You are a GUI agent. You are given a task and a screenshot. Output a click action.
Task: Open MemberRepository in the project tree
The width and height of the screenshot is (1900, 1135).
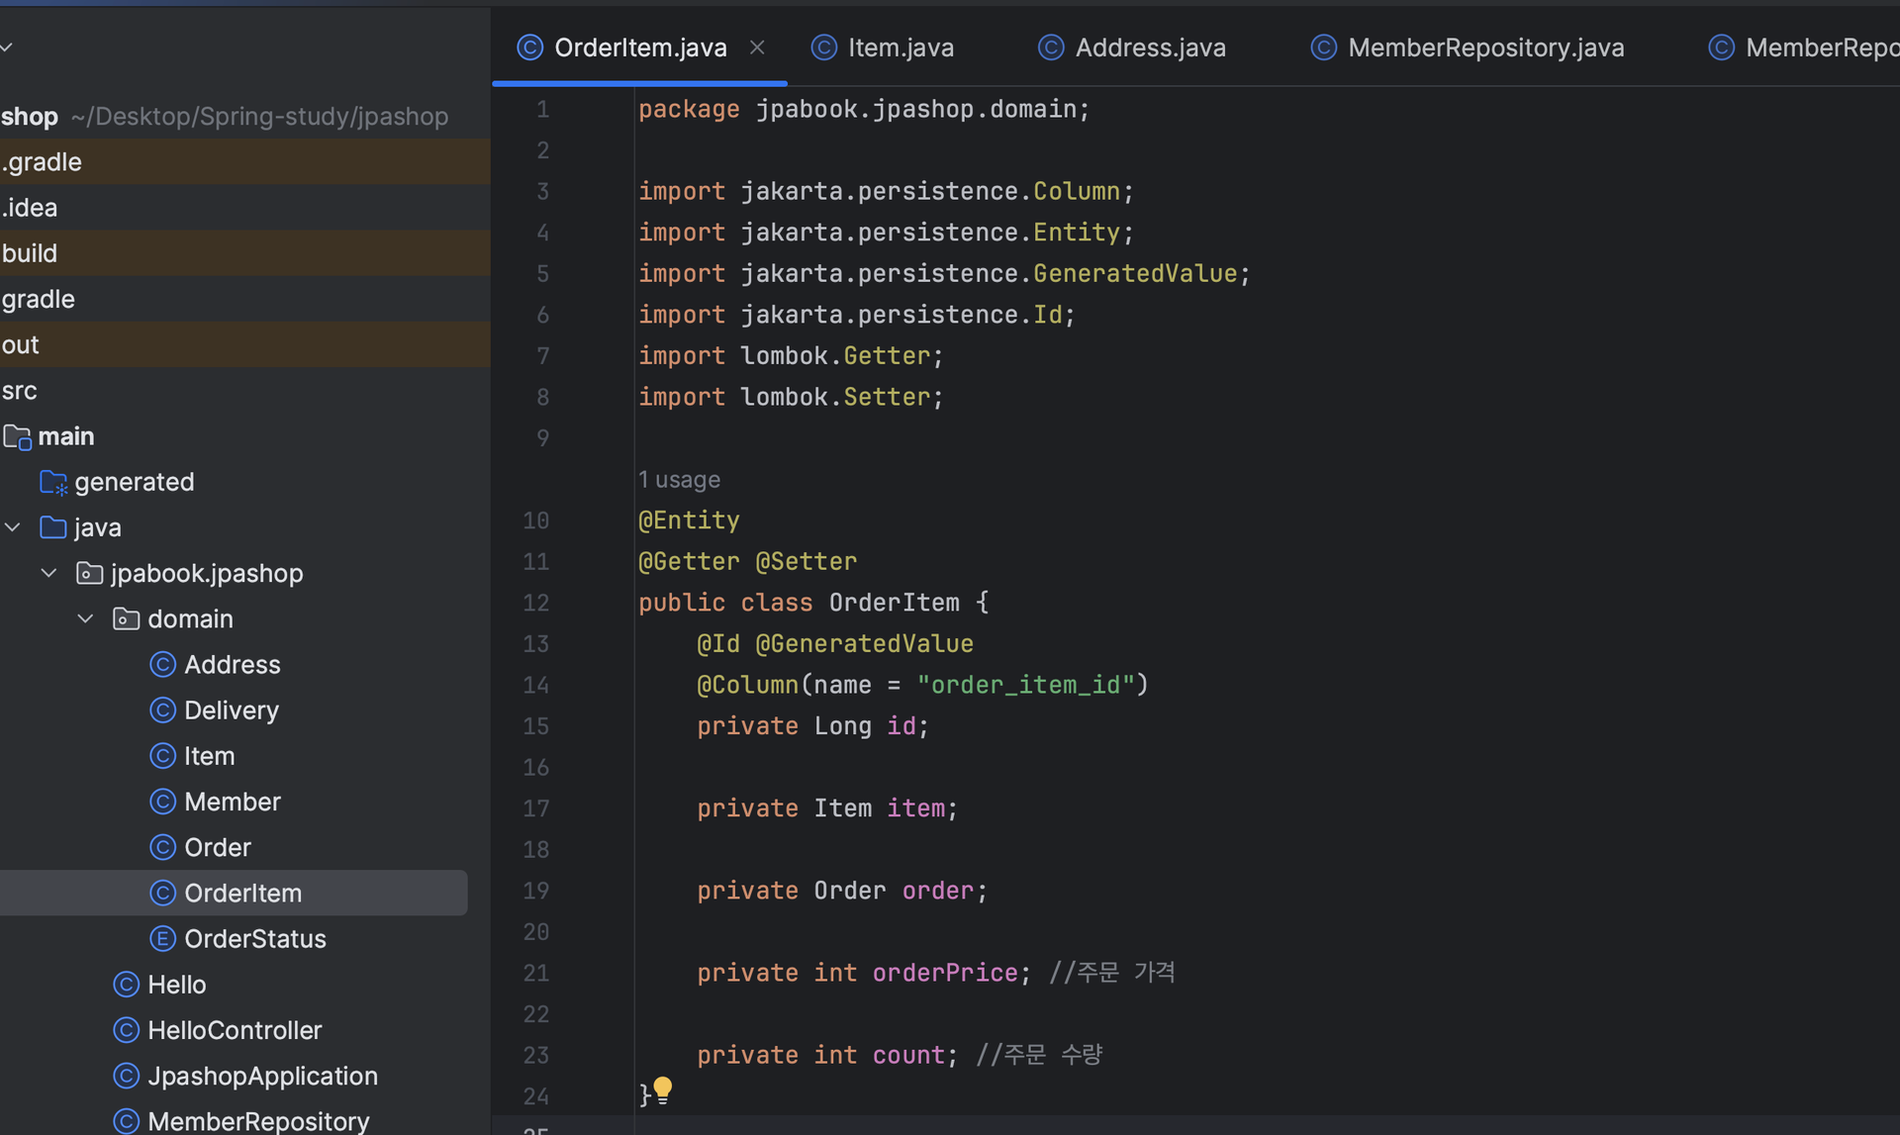tap(258, 1121)
